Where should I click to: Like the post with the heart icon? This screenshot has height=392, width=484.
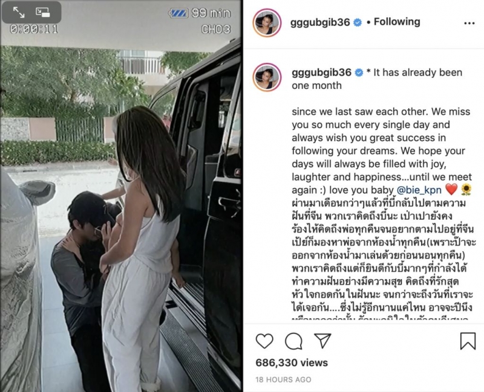point(264,341)
